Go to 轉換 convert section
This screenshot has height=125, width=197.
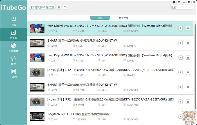pos(13,60)
